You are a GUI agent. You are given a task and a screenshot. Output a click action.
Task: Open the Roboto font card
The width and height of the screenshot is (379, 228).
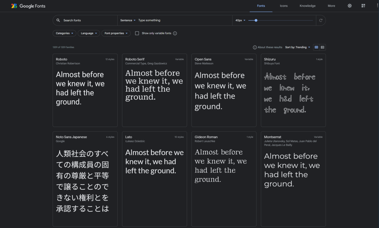pyautogui.click(x=85, y=90)
